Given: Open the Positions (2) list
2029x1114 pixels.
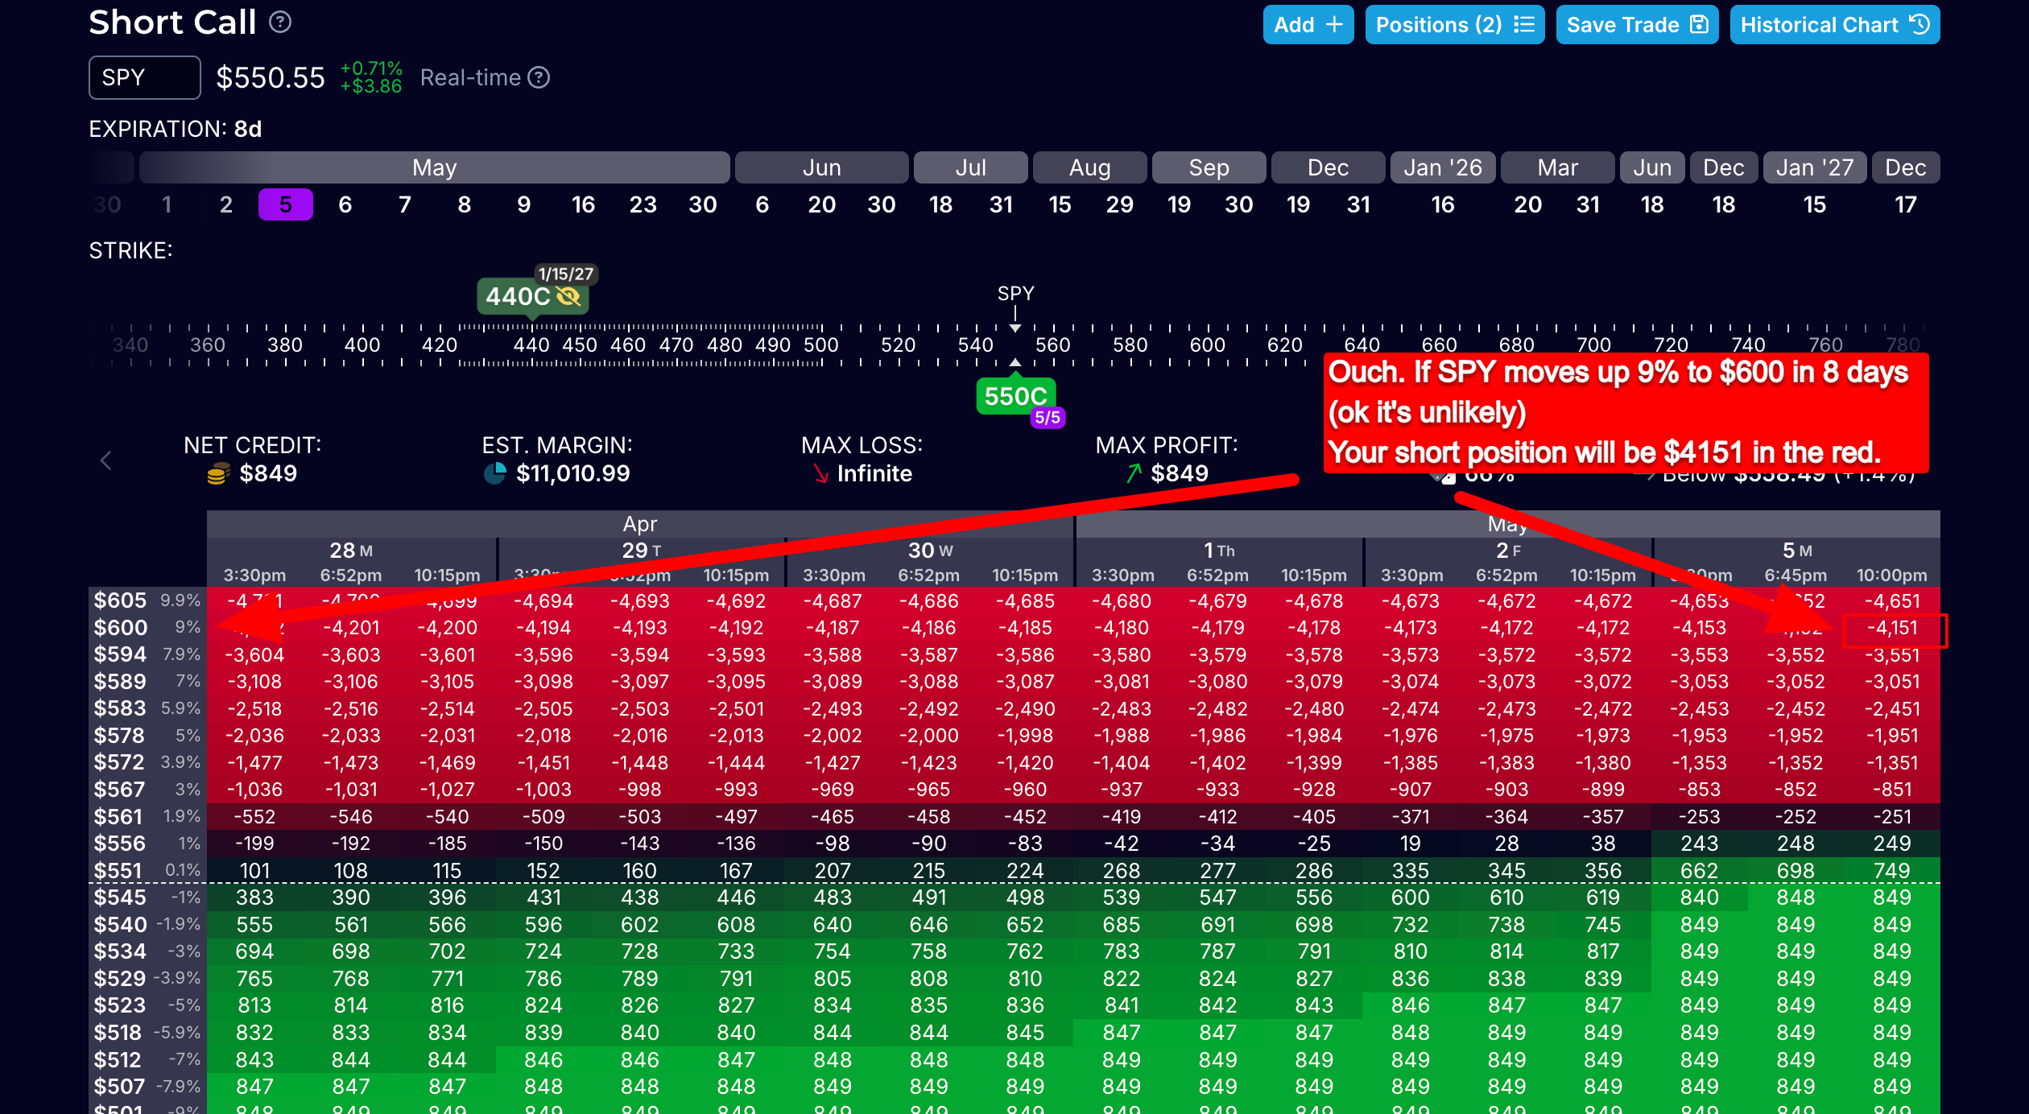Looking at the screenshot, I should tap(1454, 25).
